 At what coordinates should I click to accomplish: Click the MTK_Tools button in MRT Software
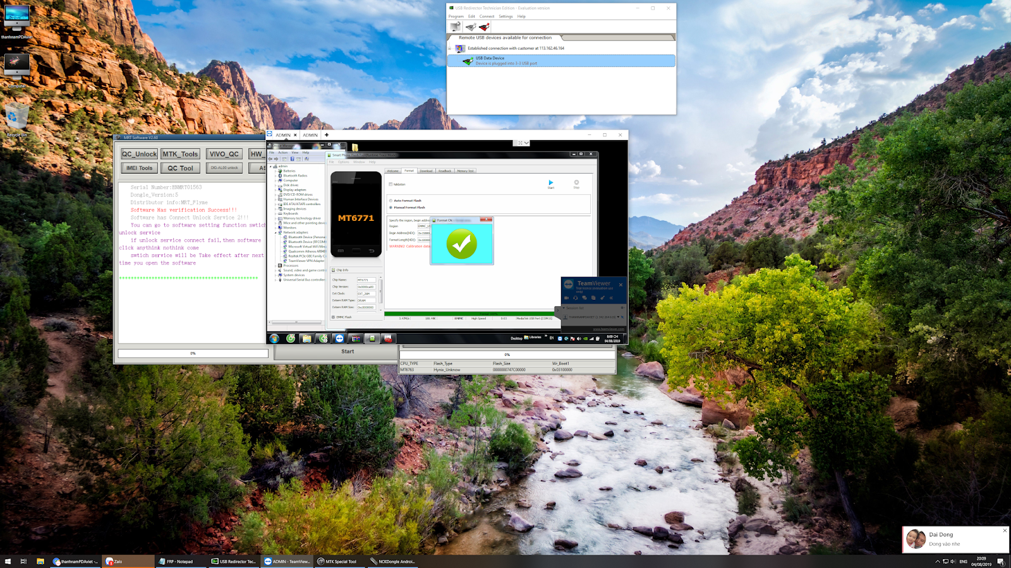tap(181, 154)
